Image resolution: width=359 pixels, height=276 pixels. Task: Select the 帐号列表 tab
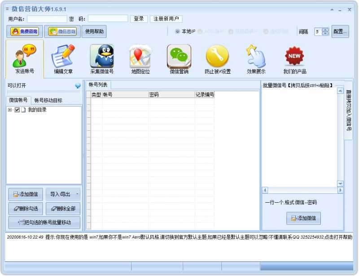tap(96, 85)
